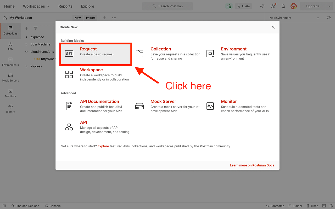The height and width of the screenshot is (209, 335).
Task: Open the No Environment dropdown
Action: coord(294,18)
